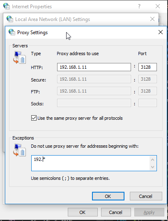Image resolution: width=168 pixels, height=221 pixels.
Task: Click the Socks proxy address field
Action: (x=94, y=103)
